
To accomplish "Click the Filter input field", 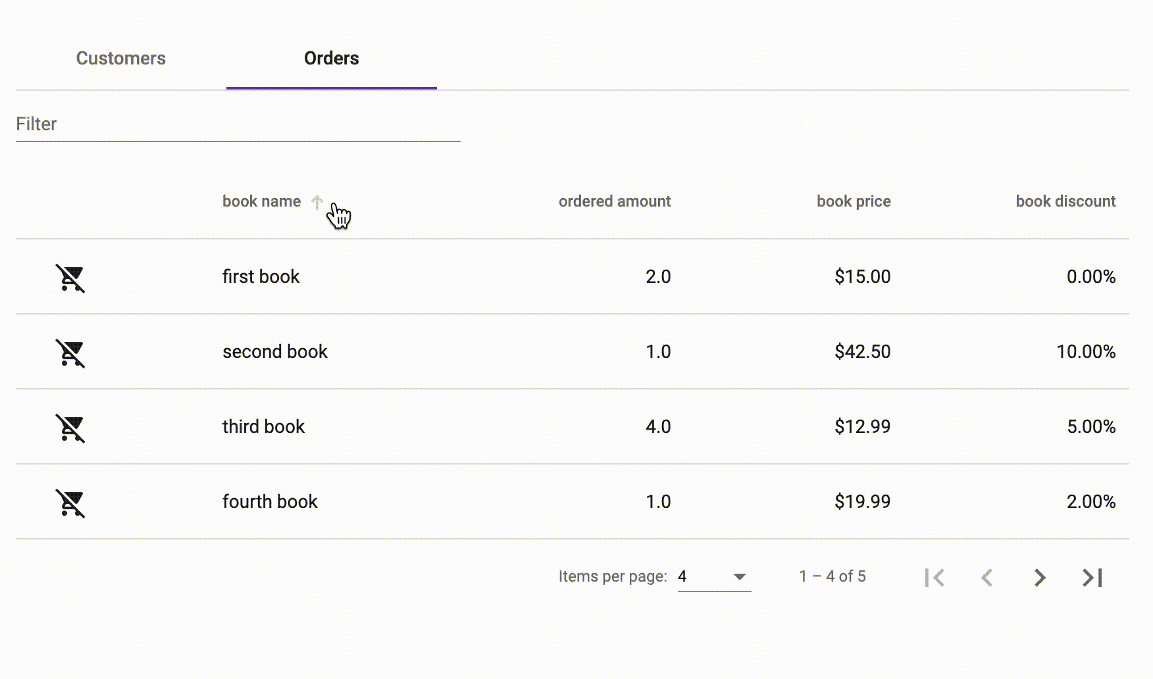I will [x=238, y=124].
